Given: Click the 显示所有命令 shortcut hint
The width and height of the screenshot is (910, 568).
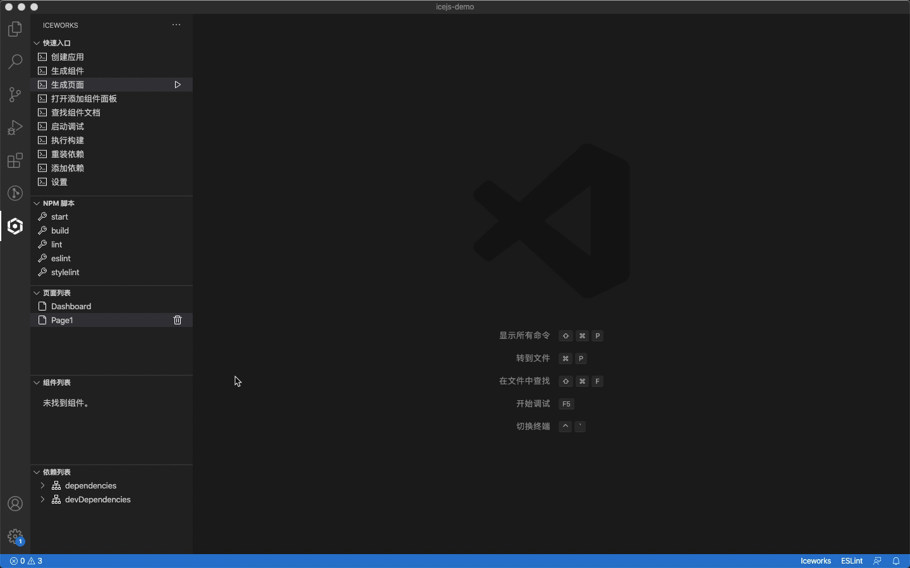Looking at the screenshot, I should coord(525,336).
